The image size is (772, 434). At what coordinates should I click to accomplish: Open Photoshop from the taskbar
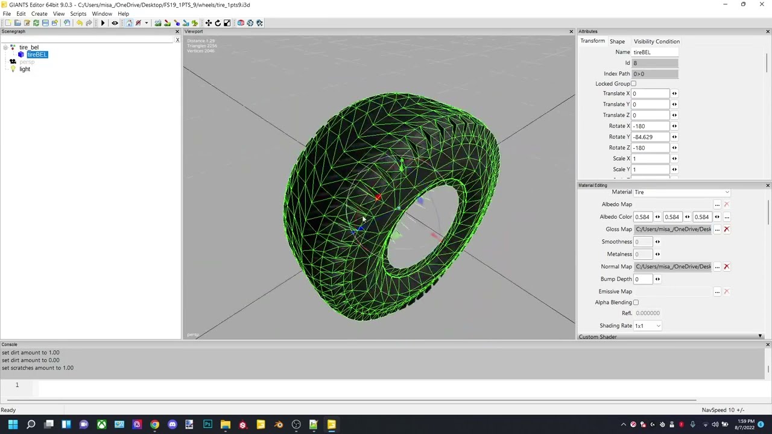207,424
